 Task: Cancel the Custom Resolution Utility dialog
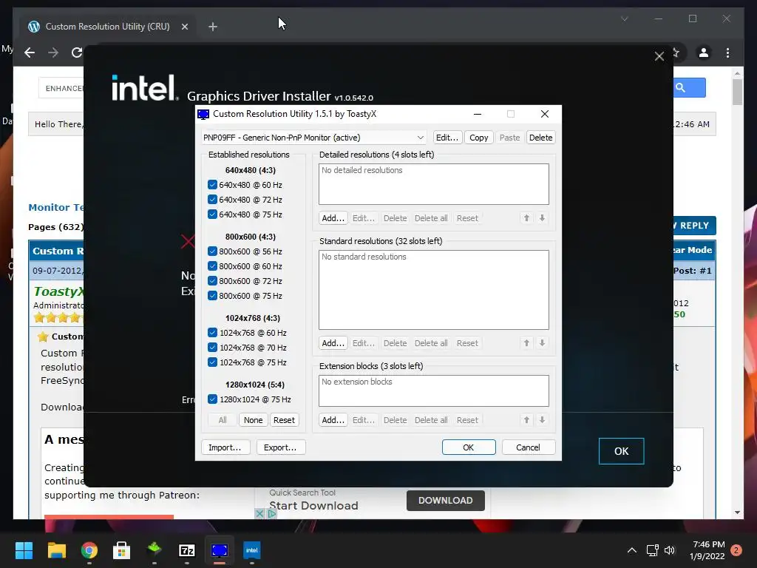528,447
